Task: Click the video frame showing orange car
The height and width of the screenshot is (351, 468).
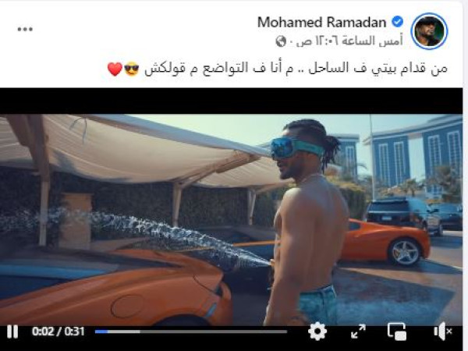Action: coord(231,220)
